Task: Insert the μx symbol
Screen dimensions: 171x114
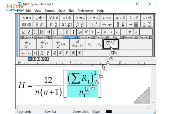Action: pyautogui.click(x=23, y=53)
